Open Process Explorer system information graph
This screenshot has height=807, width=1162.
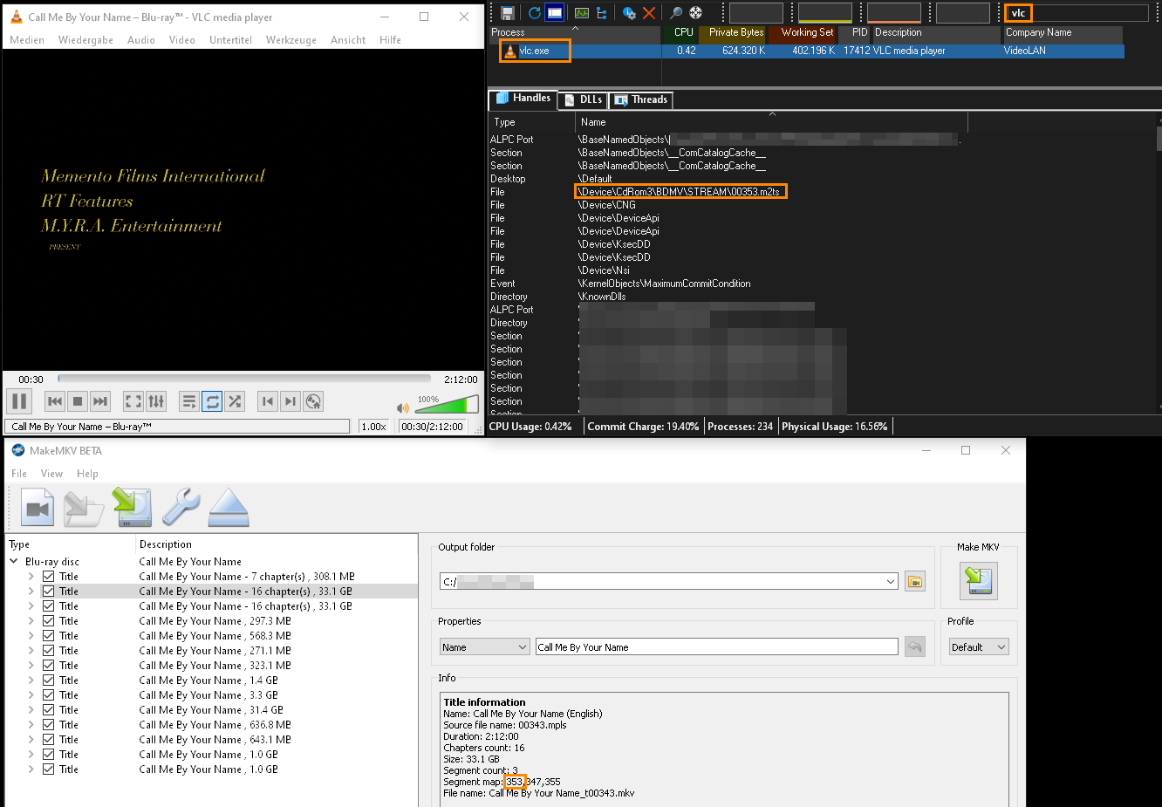582,12
